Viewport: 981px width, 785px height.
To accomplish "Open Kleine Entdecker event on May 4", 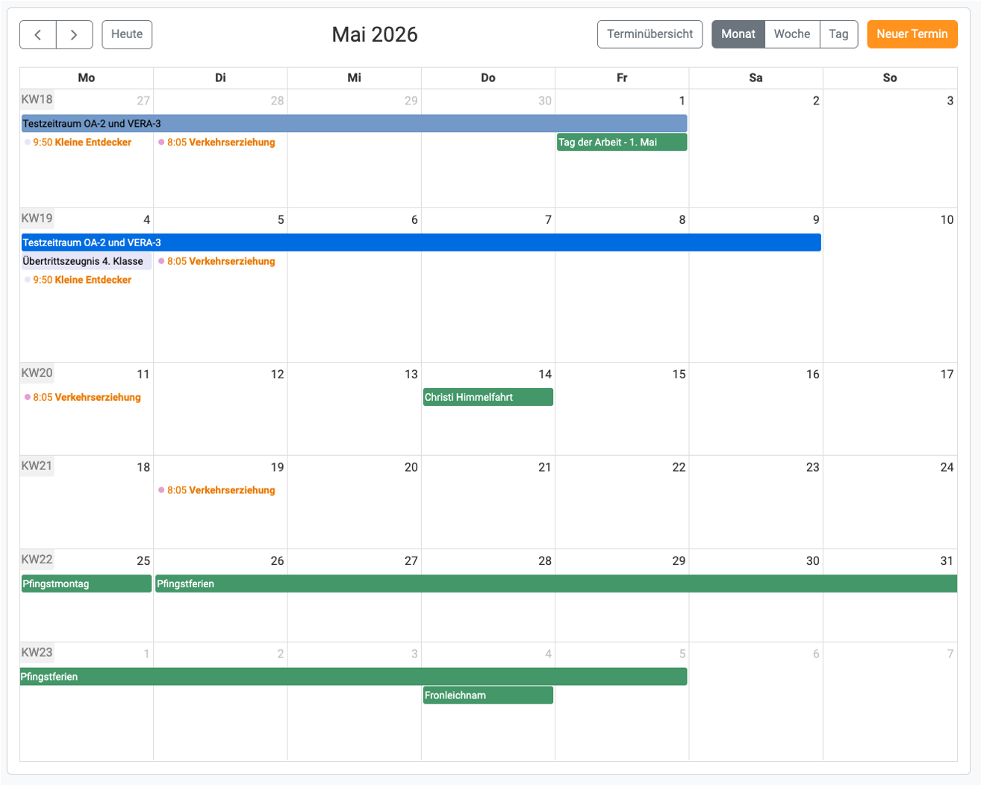I will pyautogui.click(x=81, y=280).
